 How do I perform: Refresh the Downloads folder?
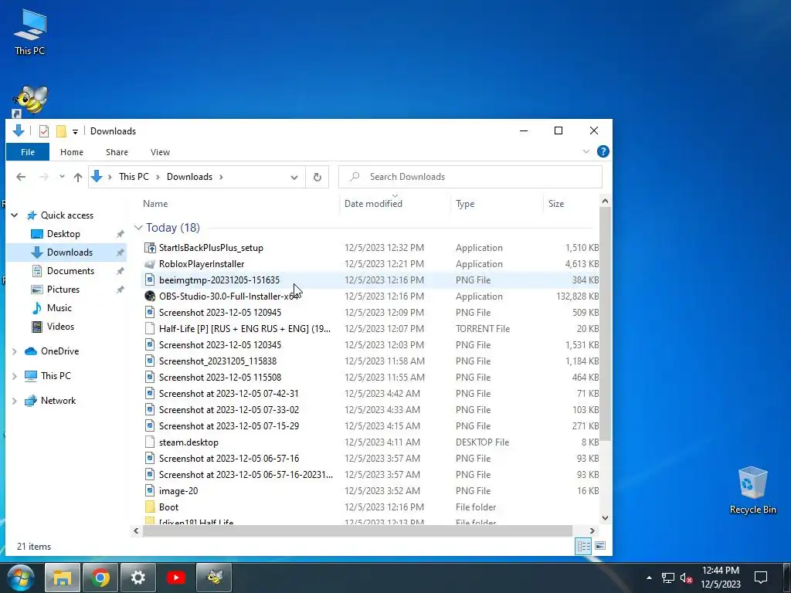[317, 177]
